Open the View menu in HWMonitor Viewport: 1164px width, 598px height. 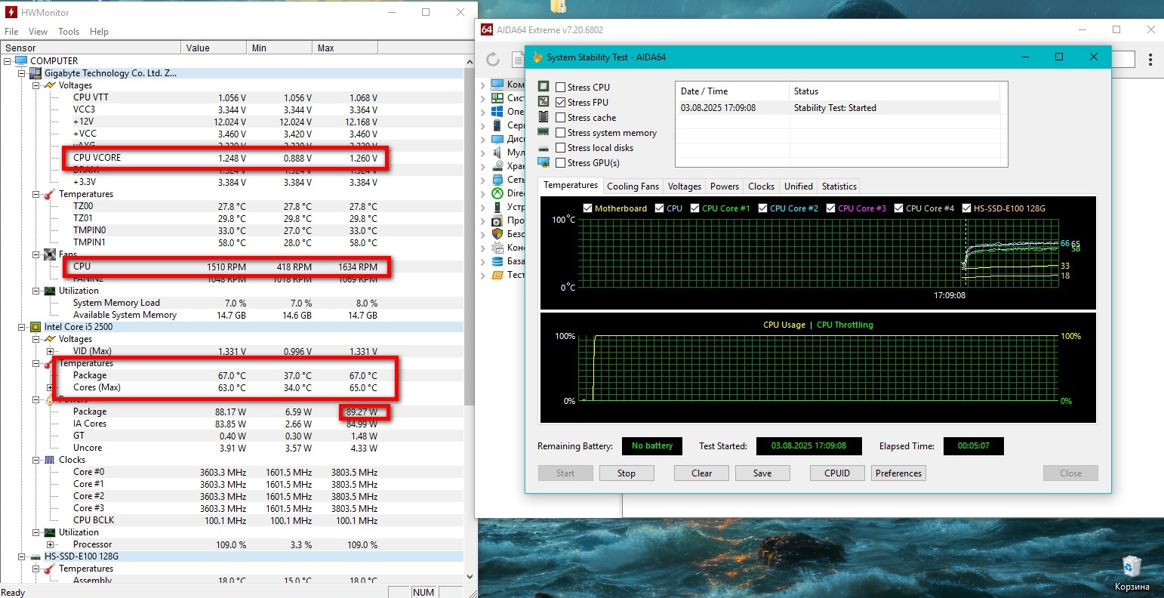coord(38,32)
